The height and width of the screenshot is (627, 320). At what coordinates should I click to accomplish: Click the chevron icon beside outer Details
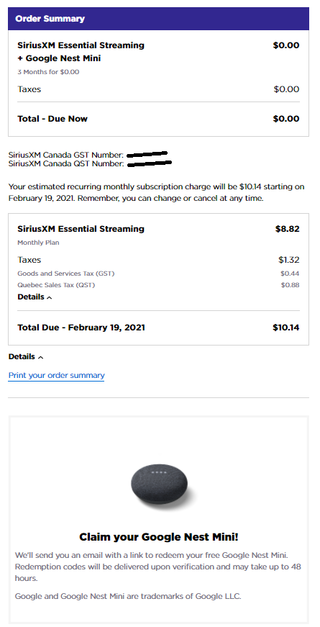pos(41,357)
